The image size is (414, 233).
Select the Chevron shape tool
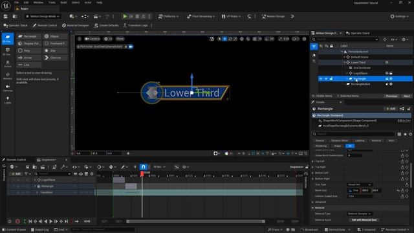point(55,58)
